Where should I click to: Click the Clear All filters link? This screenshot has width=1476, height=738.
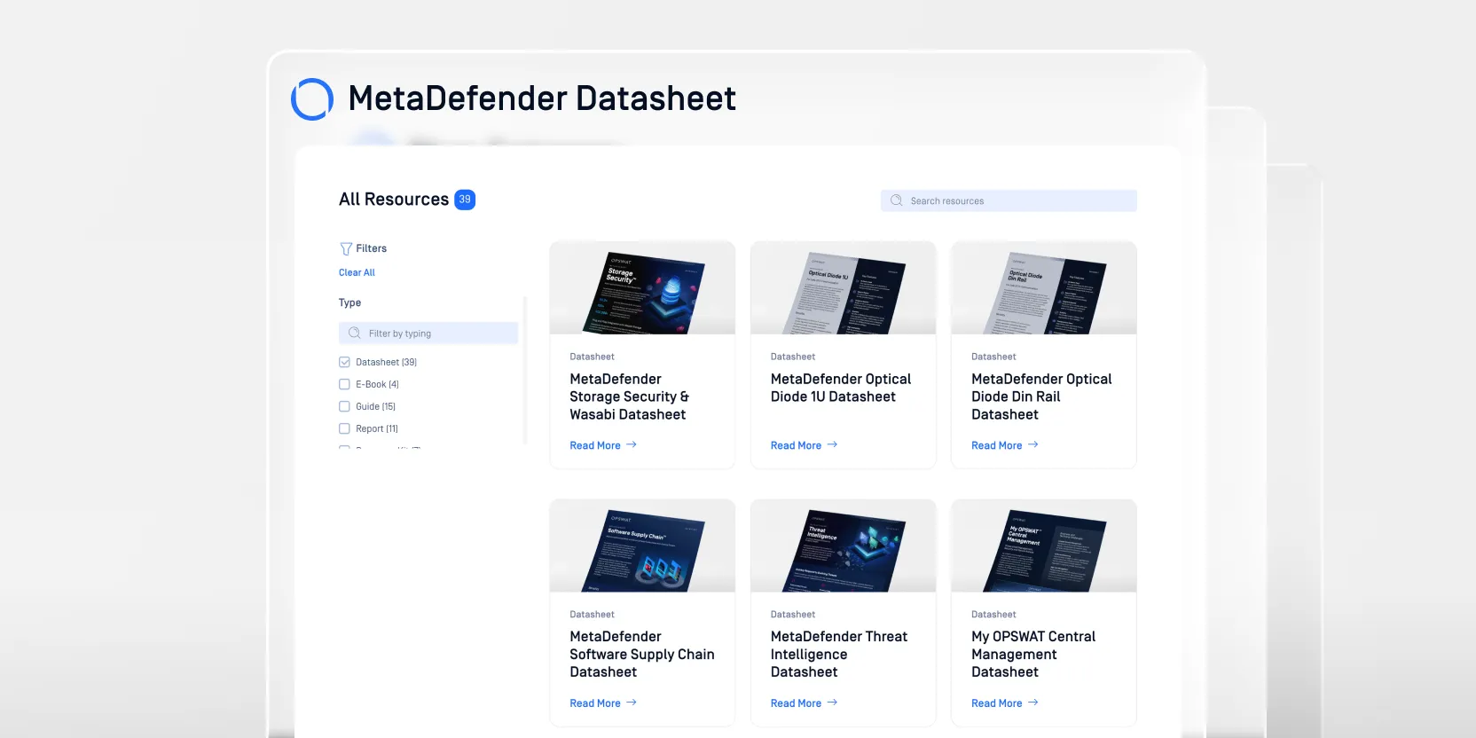(x=357, y=272)
